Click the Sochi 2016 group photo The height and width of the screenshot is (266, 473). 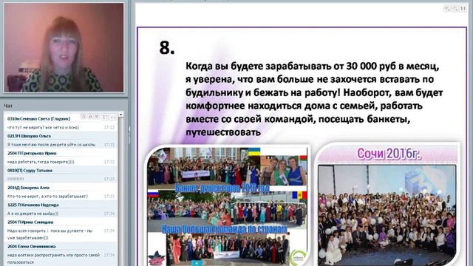pos(387,215)
